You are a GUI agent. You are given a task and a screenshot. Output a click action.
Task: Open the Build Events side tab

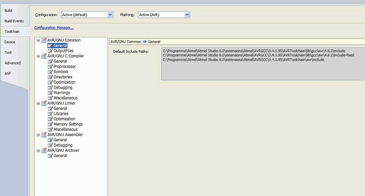(x=14, y=21)
